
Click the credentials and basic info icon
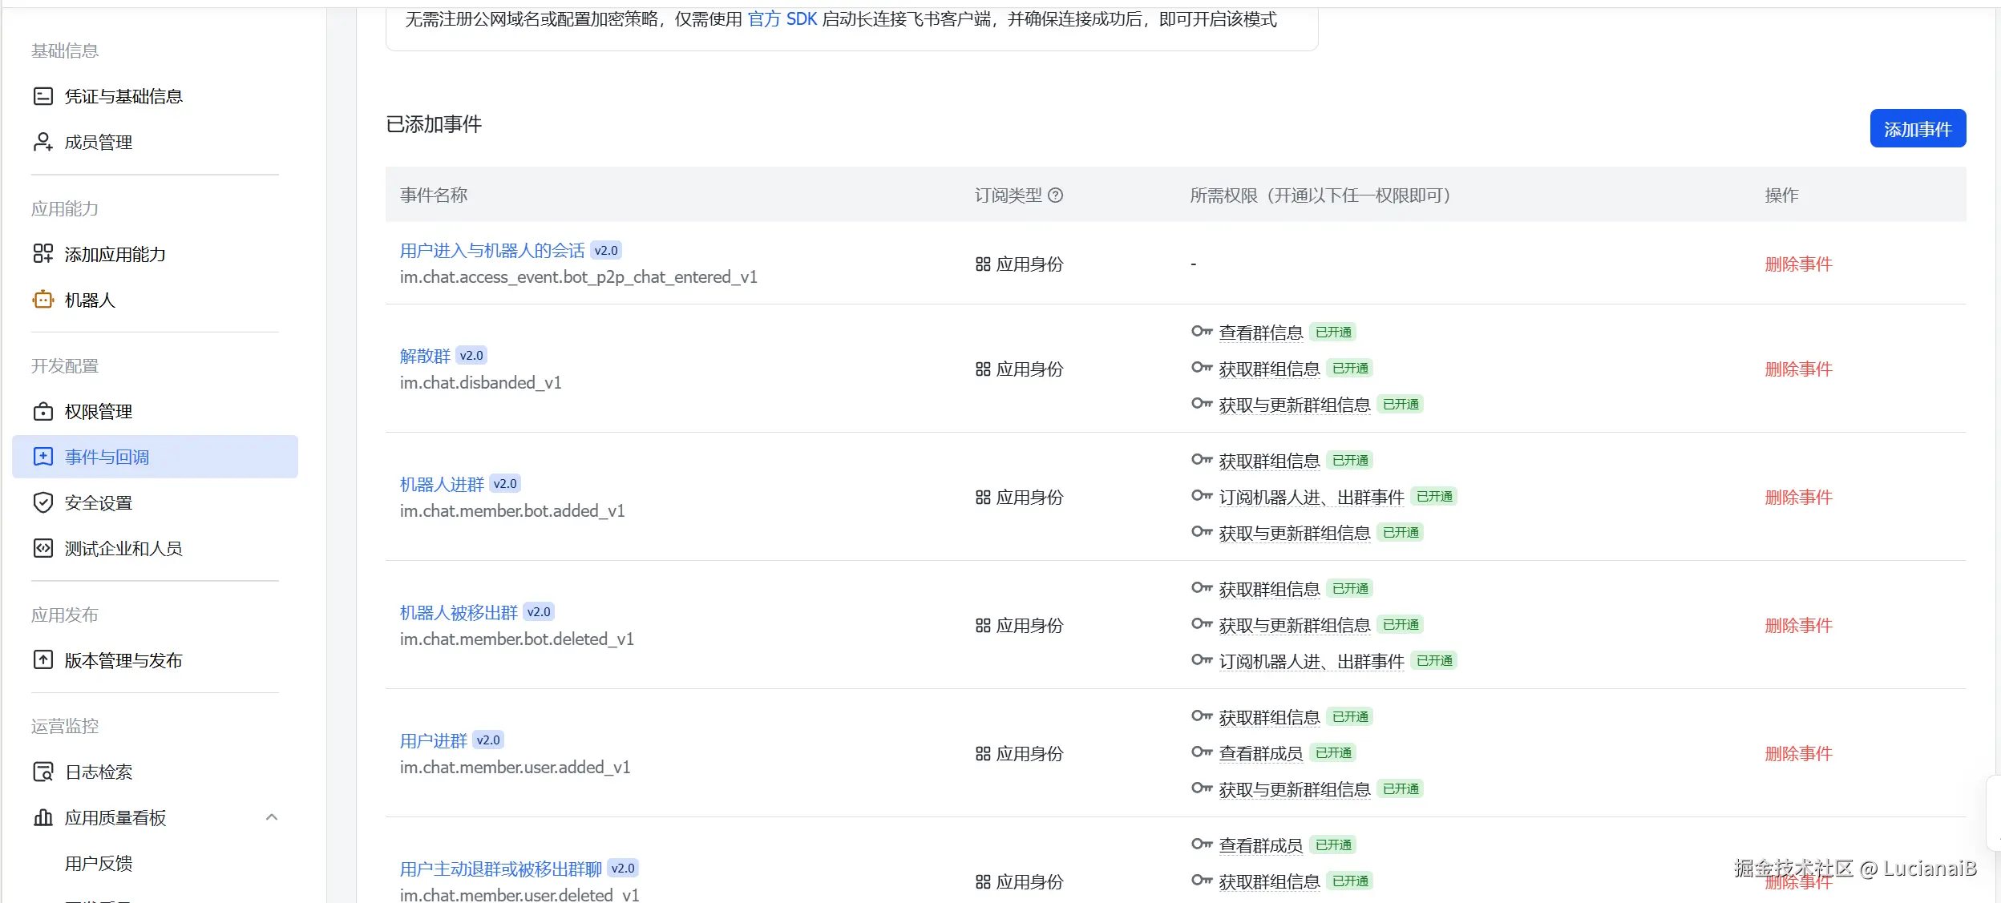click(42, 96)
